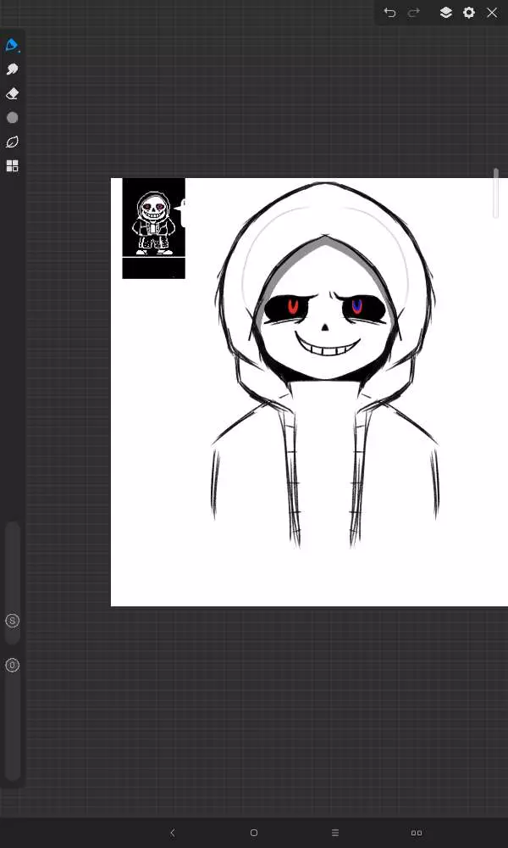Click the brush size slider handle S
This screenshot has width=508, height=848.
pos(12,621)
